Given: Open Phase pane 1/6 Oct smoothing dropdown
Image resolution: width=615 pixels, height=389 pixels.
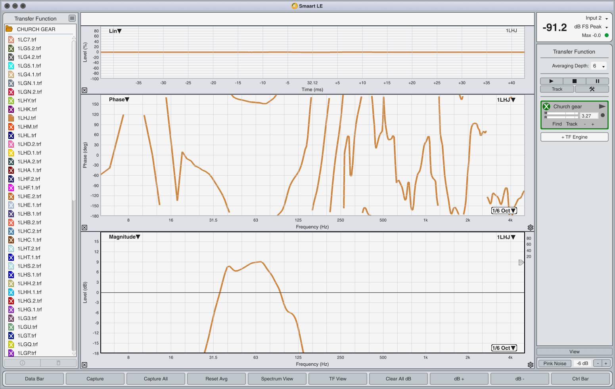Looking at the screenshot, I should pos(504,211).
